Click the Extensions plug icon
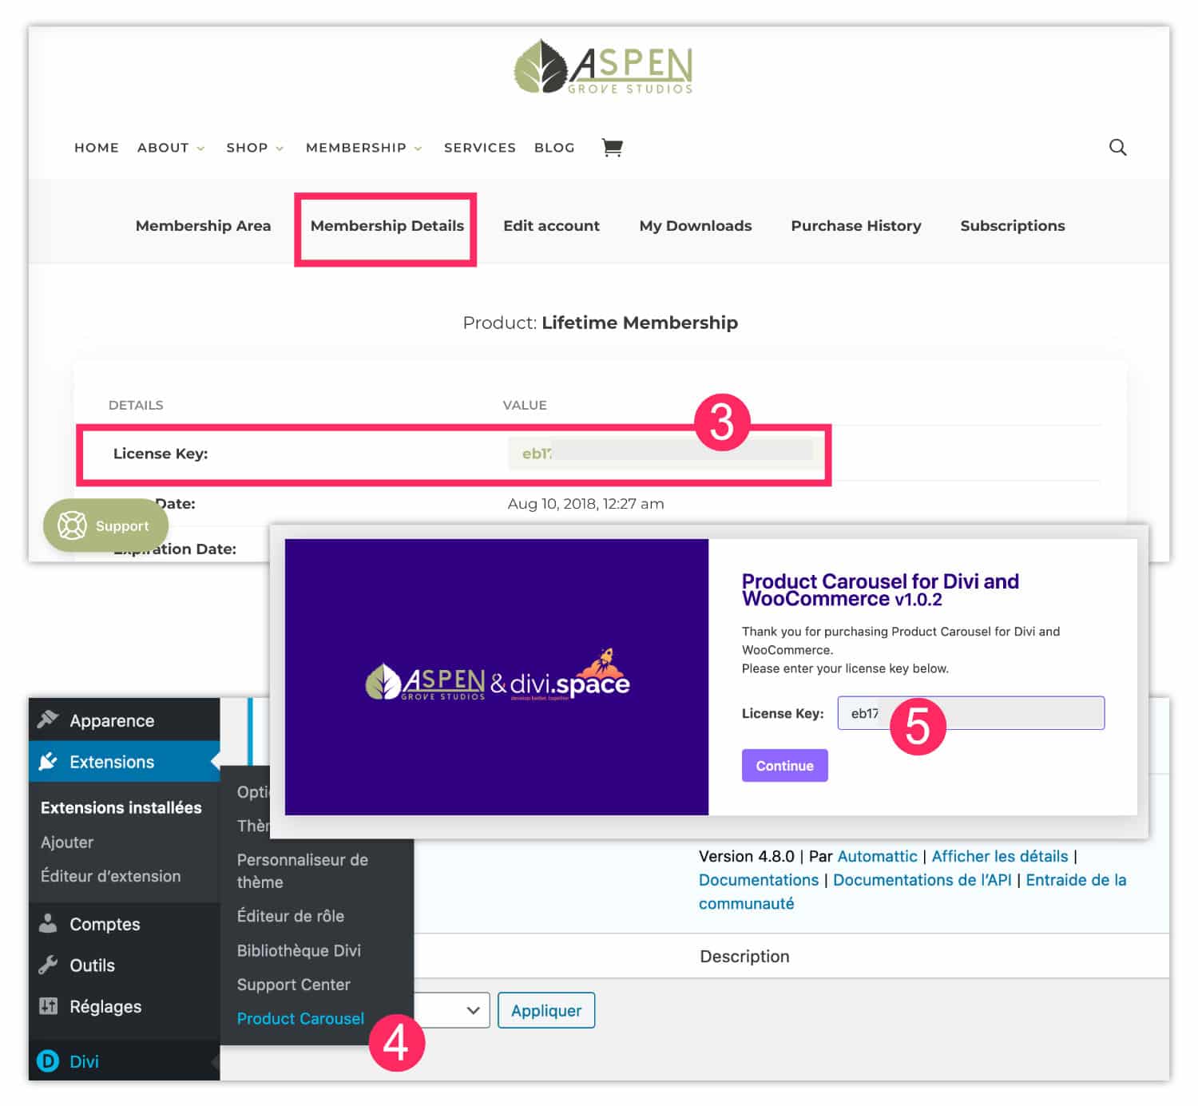The height and width of the screenshot is (1106, 1198). 48,761
